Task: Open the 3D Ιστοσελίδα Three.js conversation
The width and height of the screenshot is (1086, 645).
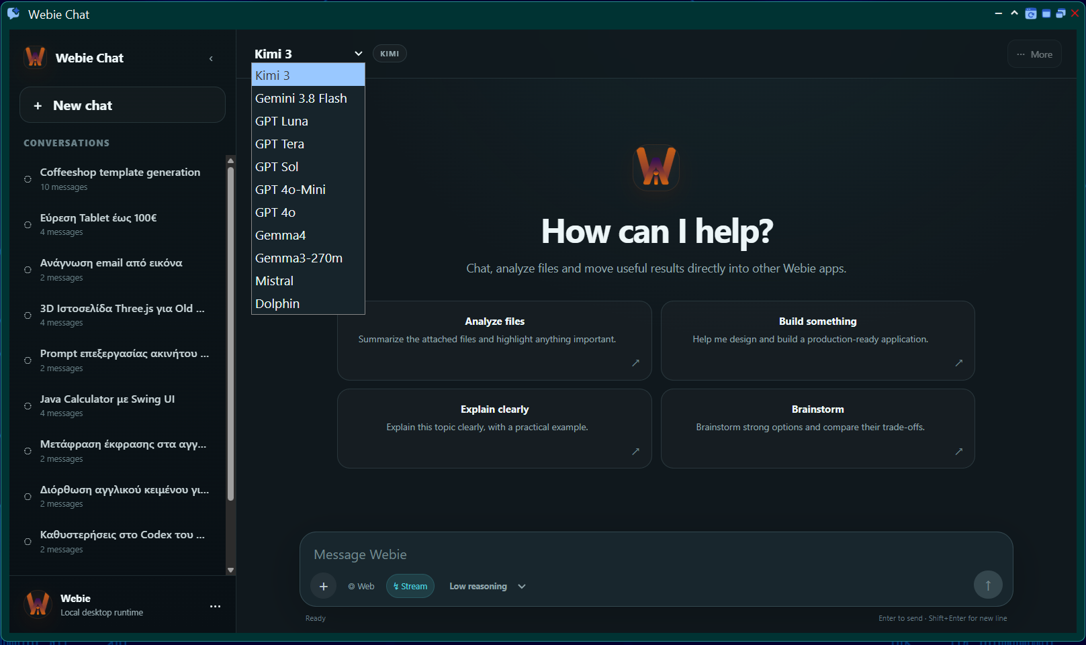Action: (122, 315)
